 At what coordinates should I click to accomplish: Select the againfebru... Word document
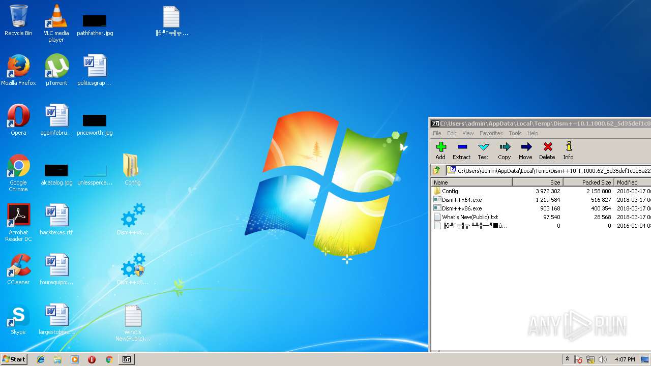56,120
